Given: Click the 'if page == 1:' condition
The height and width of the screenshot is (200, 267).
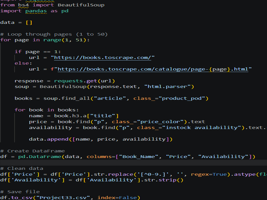Looking at the screenshot, I should pos(38,52).
